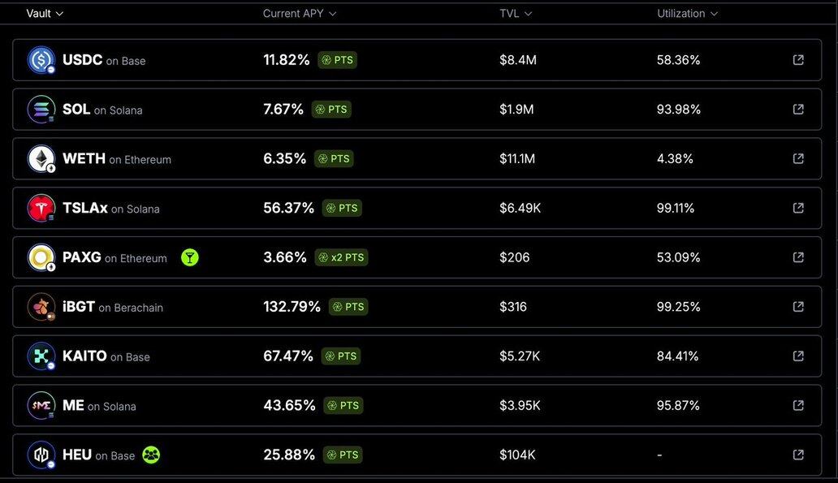Viewport: 838px width, 483px height.
Task: Click the iBGT bear token logo
Action: 41,307
